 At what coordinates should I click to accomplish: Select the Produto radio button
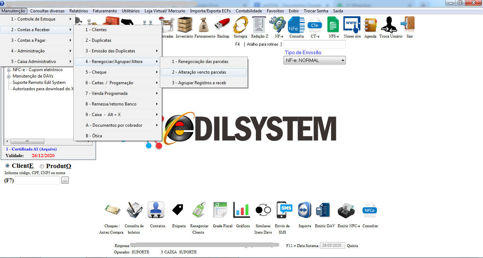pyautogui.click(x=42, y=166)
